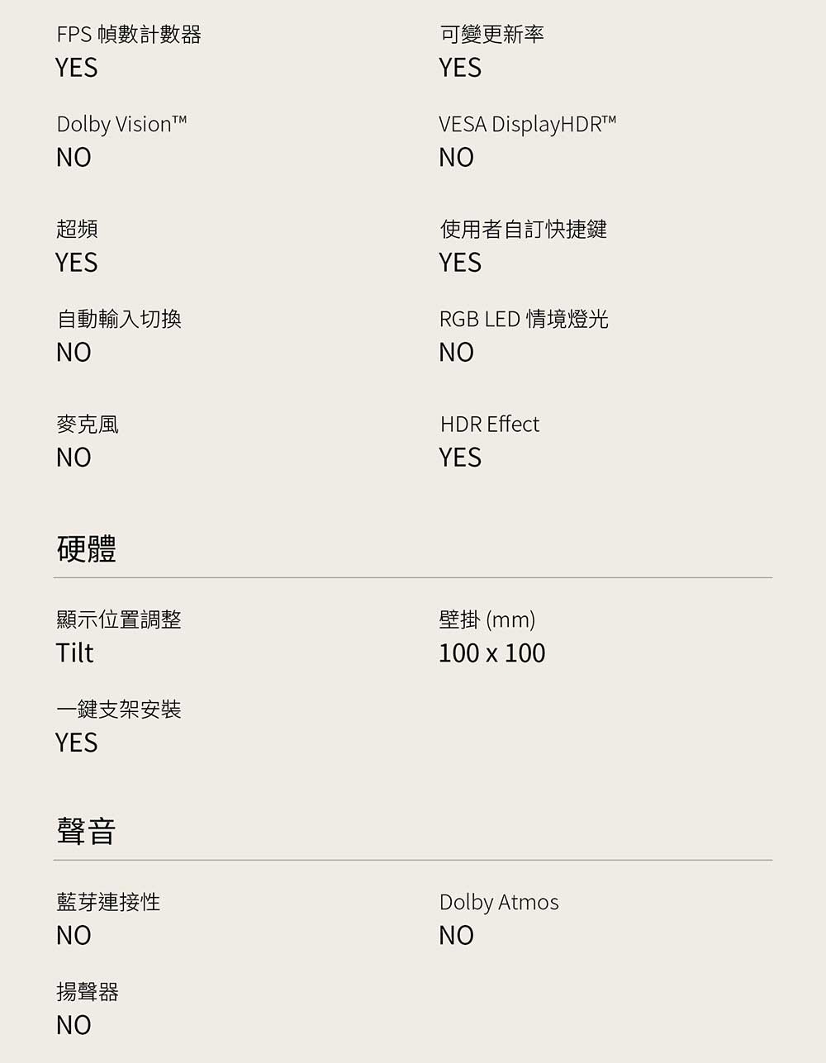The image size is (826, 1063).
Task: Click the 聲音 section heading
Action: tap(87, 831)
